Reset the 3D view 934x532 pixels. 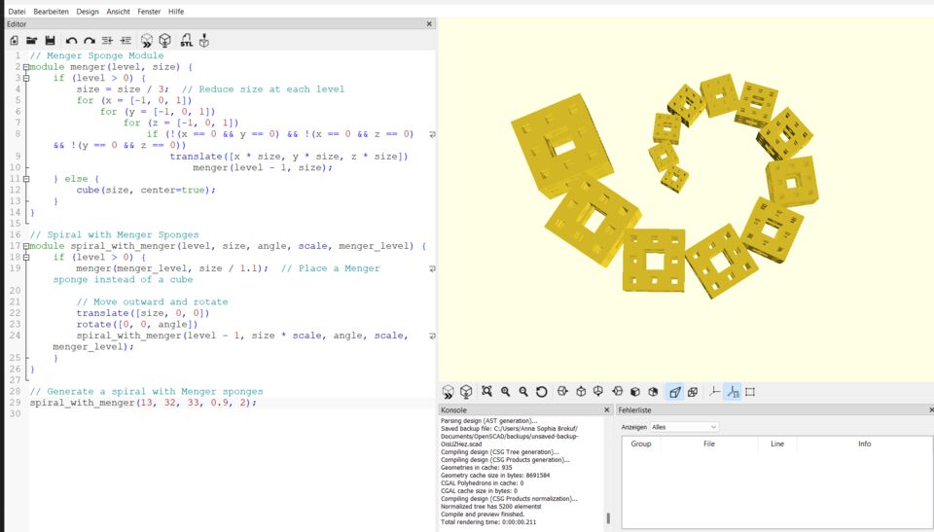point(542,391)
